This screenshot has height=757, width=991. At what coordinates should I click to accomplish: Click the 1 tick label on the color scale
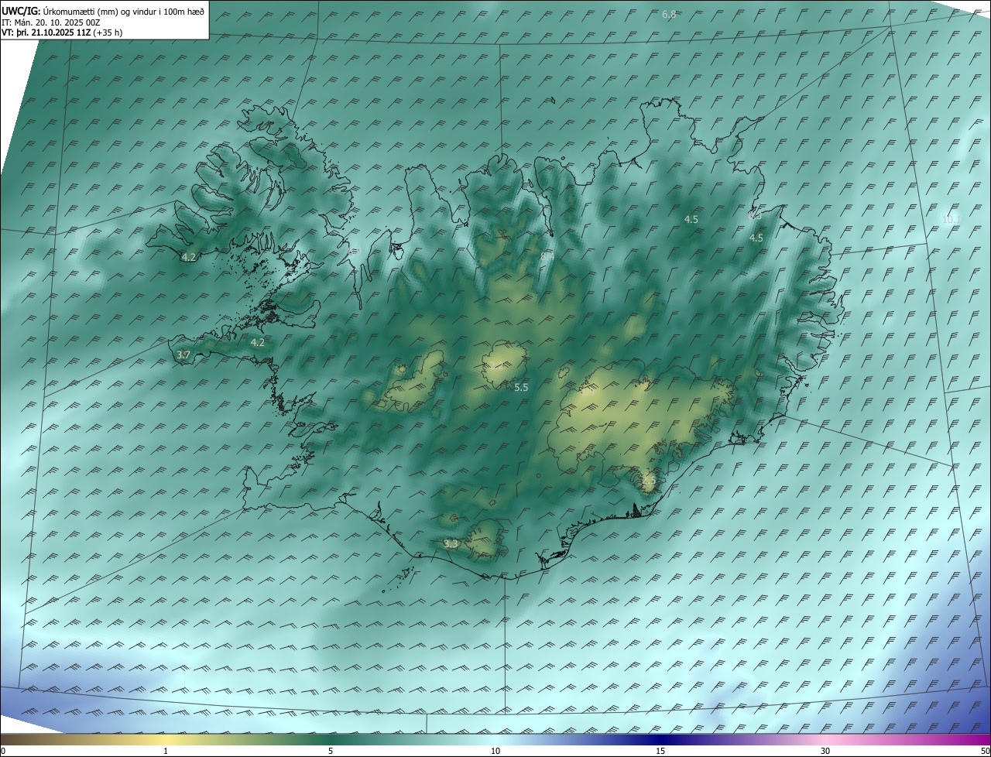click(166, 751)
